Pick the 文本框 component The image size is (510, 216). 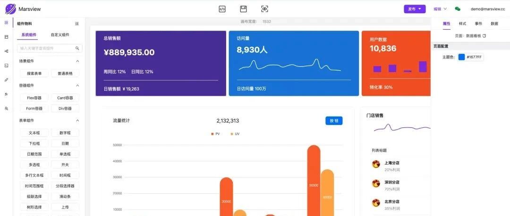[x=34, y=133]
